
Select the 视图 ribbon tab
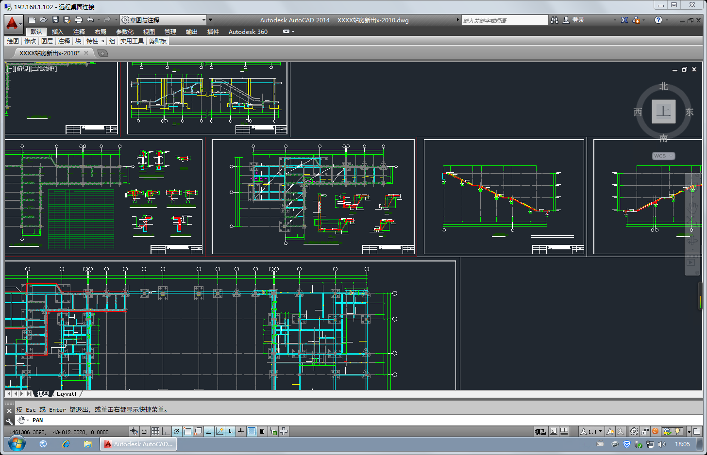(149, 32)
